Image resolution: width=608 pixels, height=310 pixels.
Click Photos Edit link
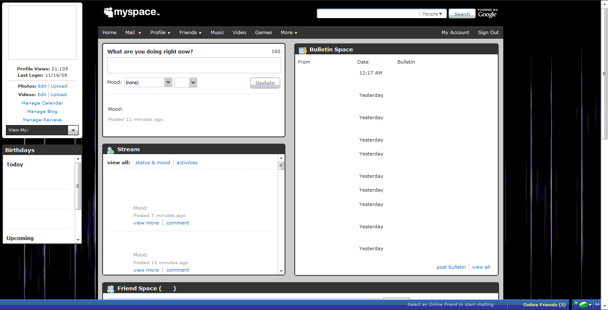[42, 86]
